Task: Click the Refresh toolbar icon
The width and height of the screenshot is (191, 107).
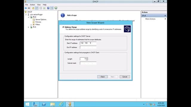Action: pyautogui.click(x=44, y=8)
